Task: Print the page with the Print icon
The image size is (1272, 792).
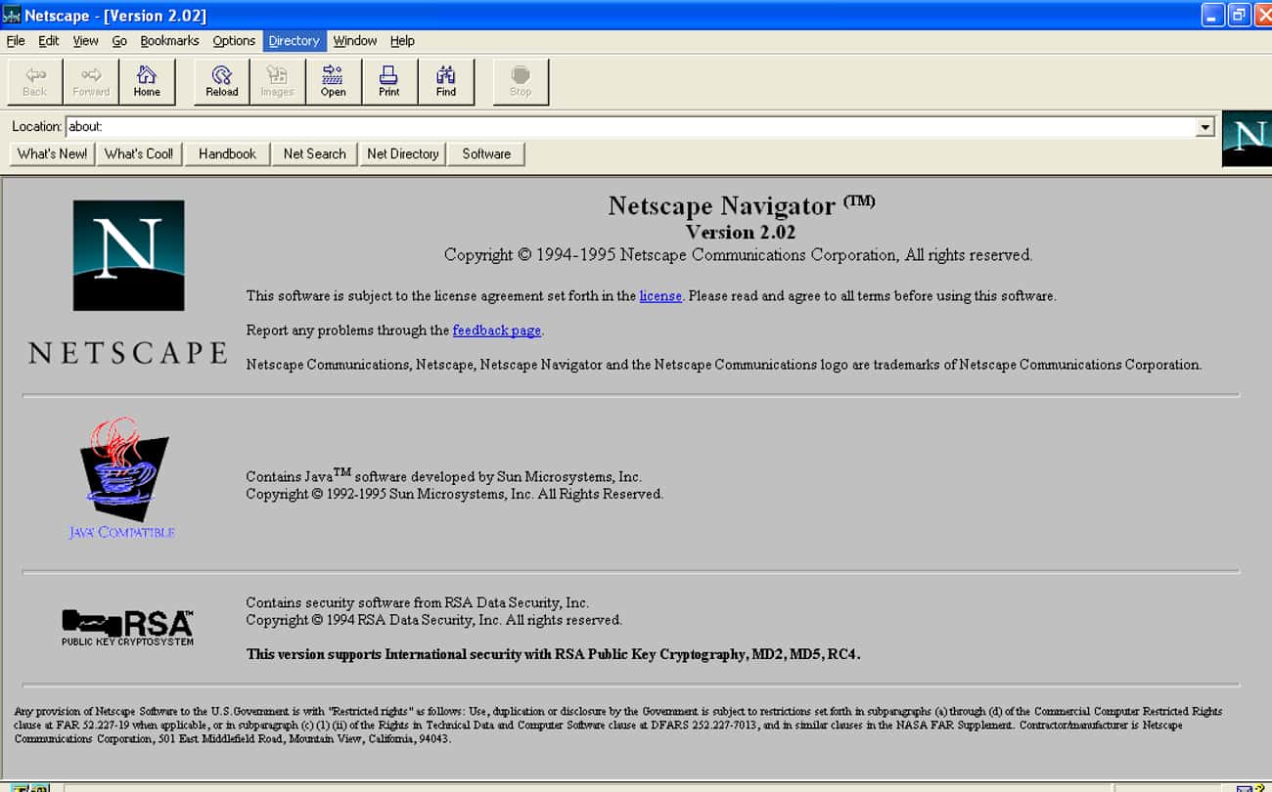Action: pyautogui.click(x=388, y=80)
